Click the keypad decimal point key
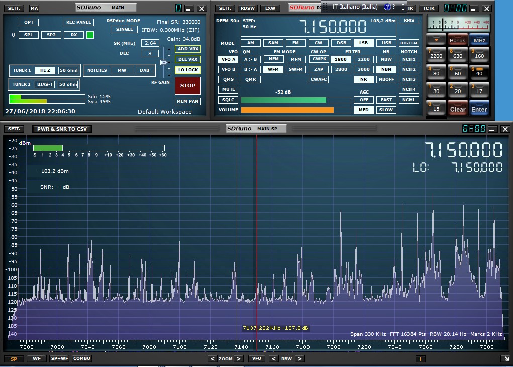513x367 pixels. click(436, 40)
